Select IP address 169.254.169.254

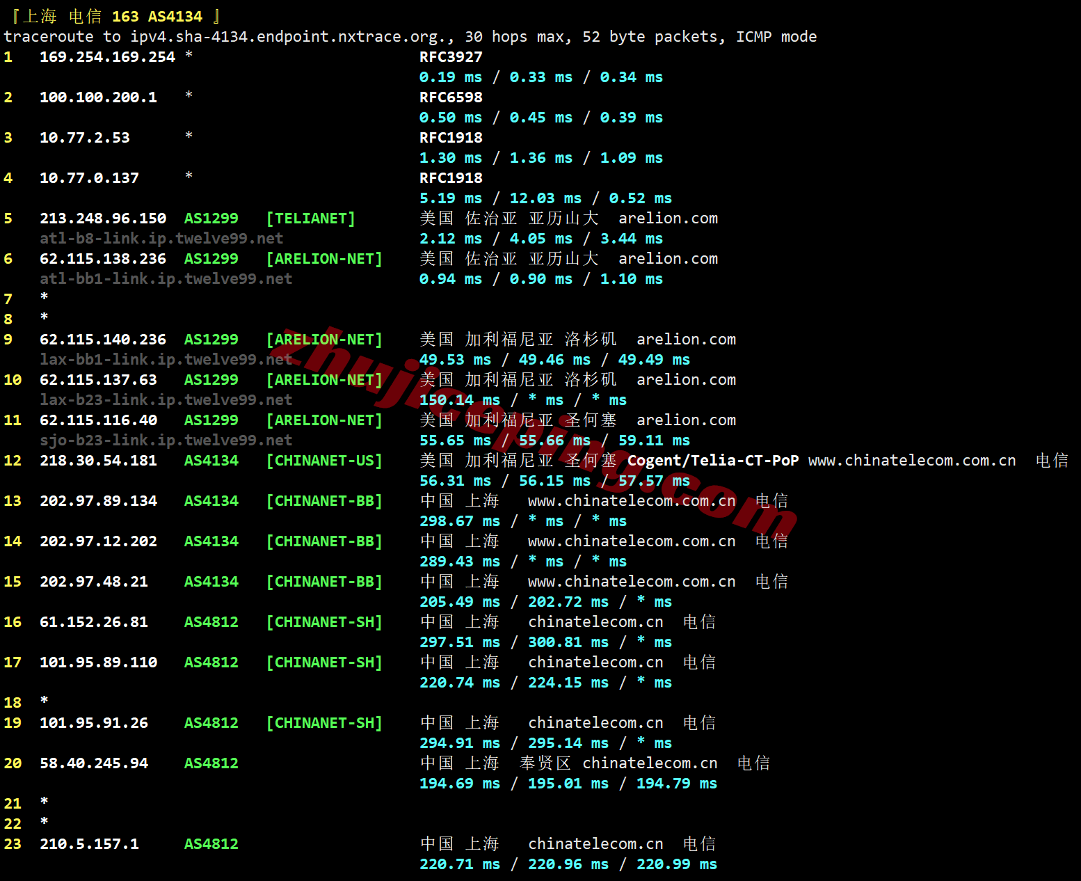tap(107, 57)
